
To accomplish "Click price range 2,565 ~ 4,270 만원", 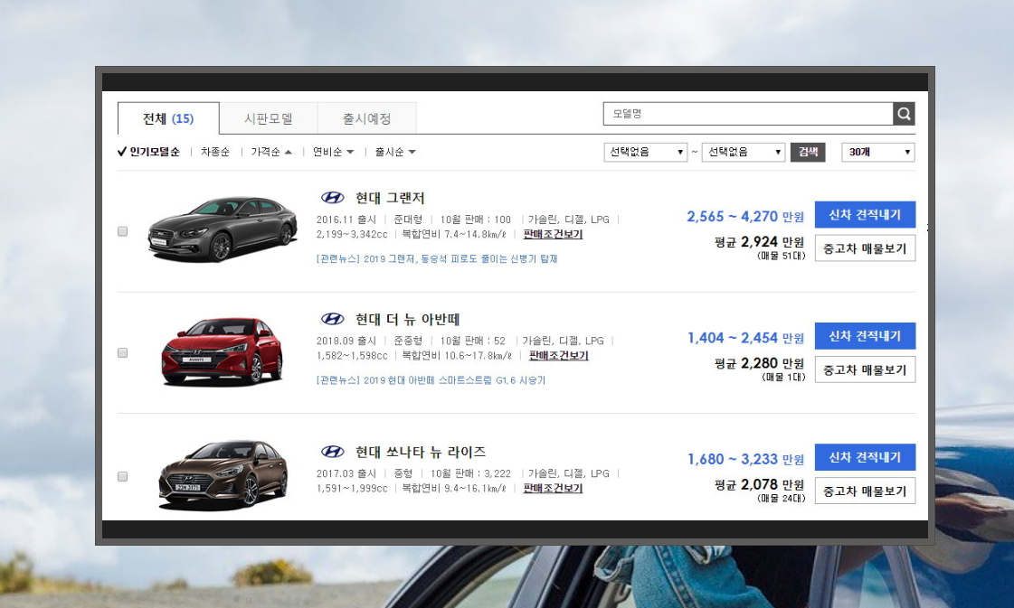I will click(x=745, y=217).
